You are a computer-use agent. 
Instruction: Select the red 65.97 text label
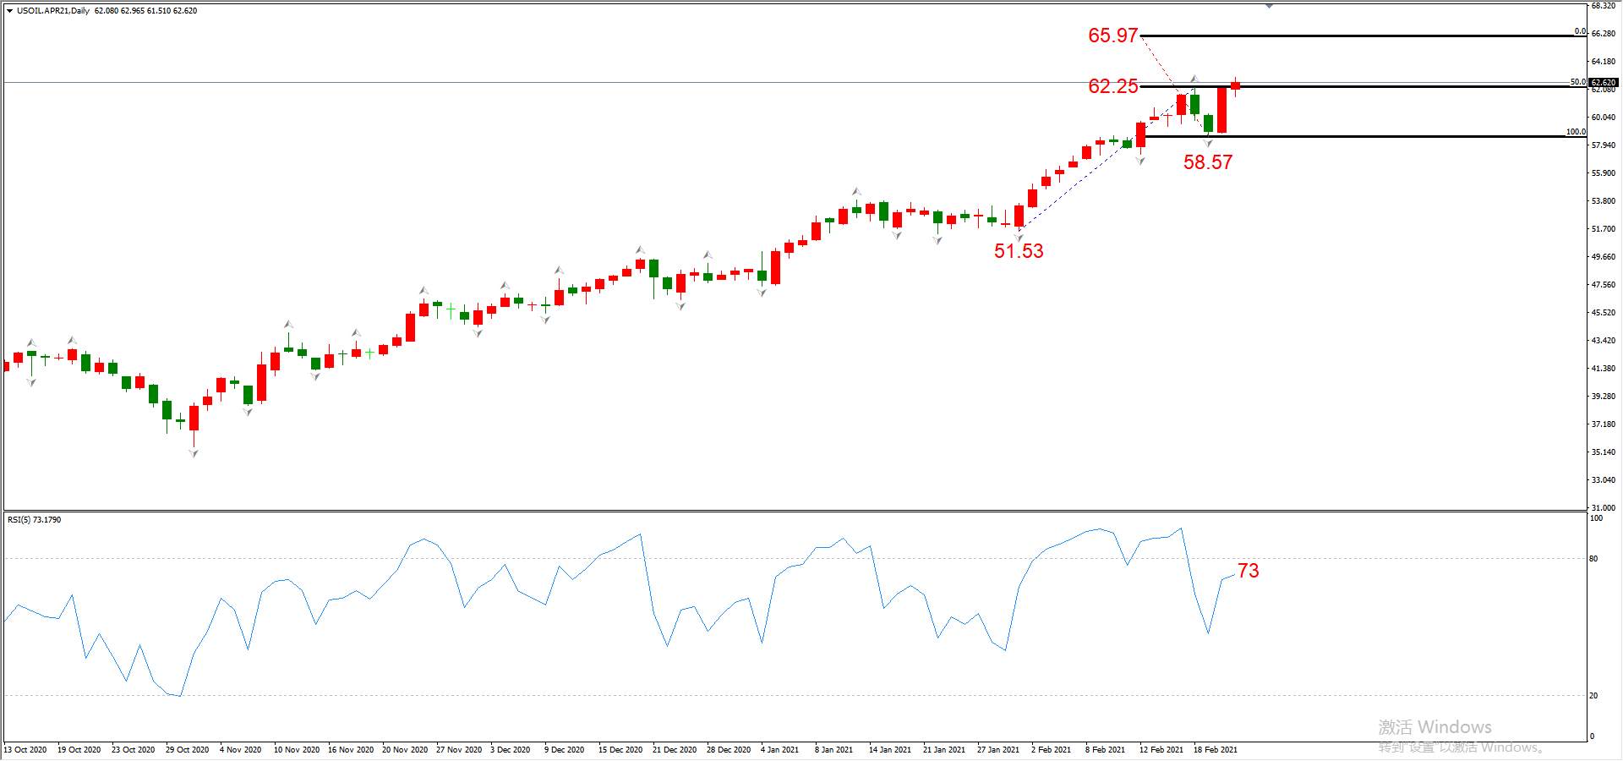point(1112,36)
